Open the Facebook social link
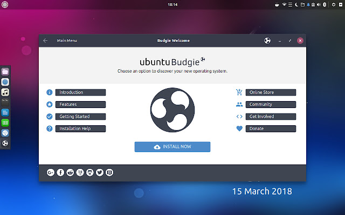The width and height of the screenshot is (345, 215). click(x=60, y=173)
